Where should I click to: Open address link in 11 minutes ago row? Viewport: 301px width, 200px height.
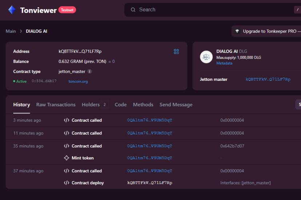point(149,133)
